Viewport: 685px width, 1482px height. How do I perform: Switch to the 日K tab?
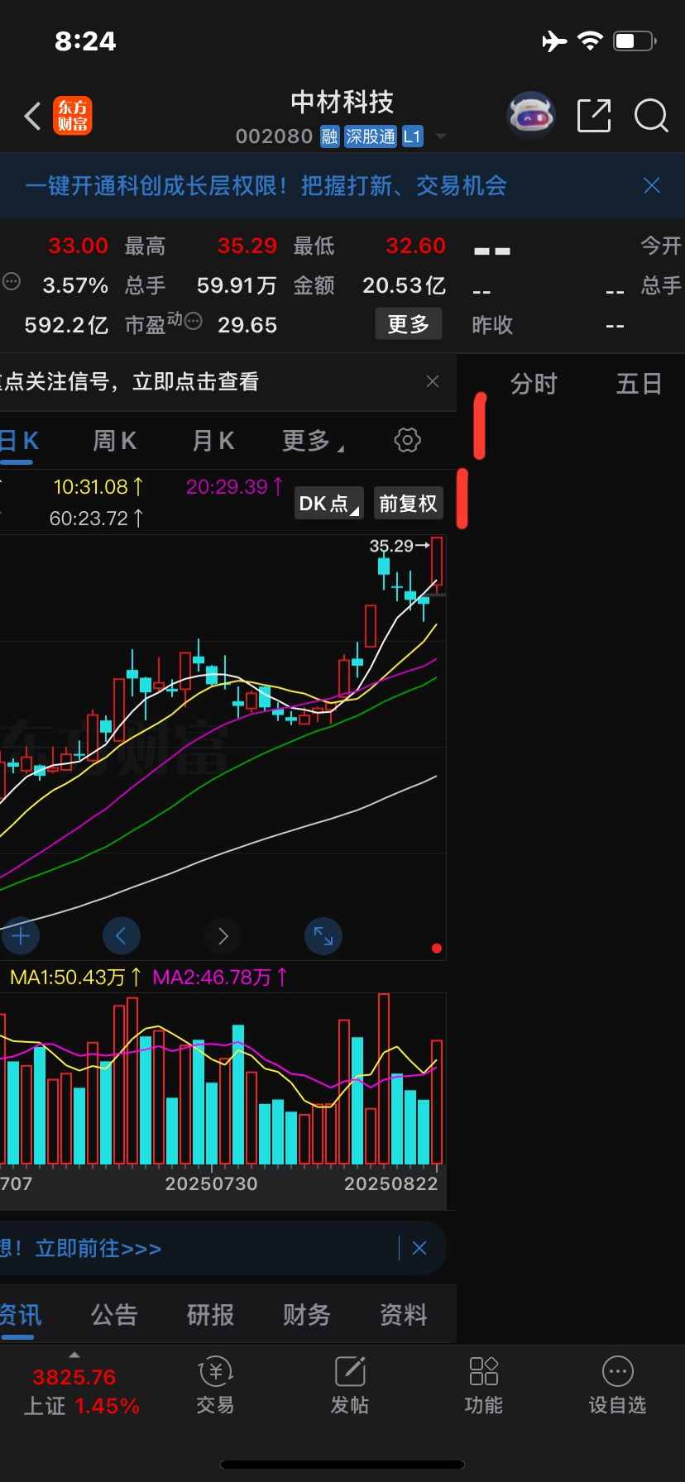pos(19,441)
